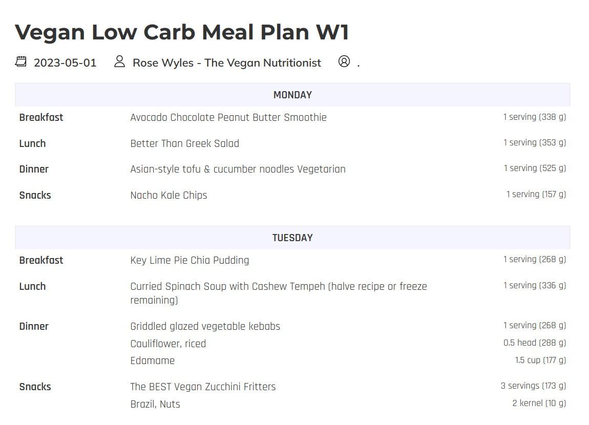Click the circled user profile icon

coord(344,62)
